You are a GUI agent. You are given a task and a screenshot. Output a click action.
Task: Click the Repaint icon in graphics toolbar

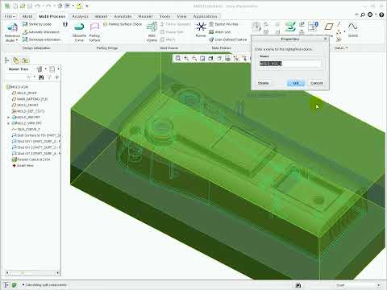(x=202, y=58)
